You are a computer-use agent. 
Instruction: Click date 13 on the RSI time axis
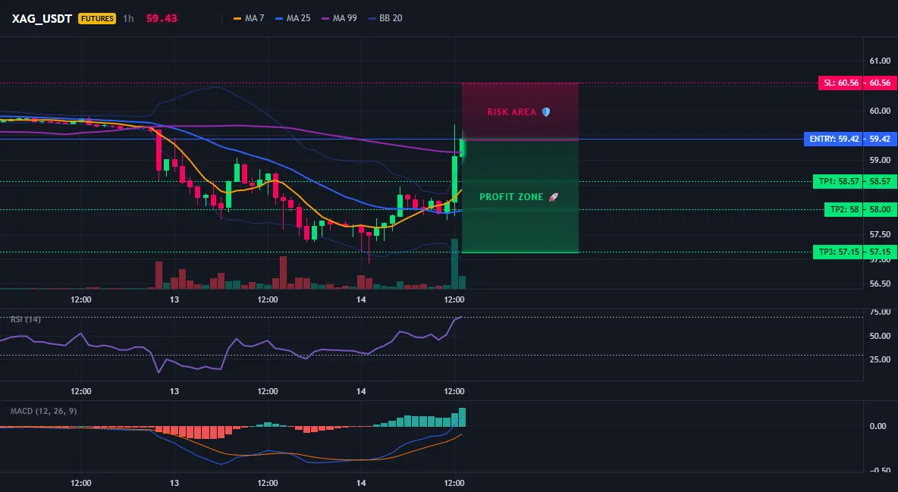click(x=174, y=391)
